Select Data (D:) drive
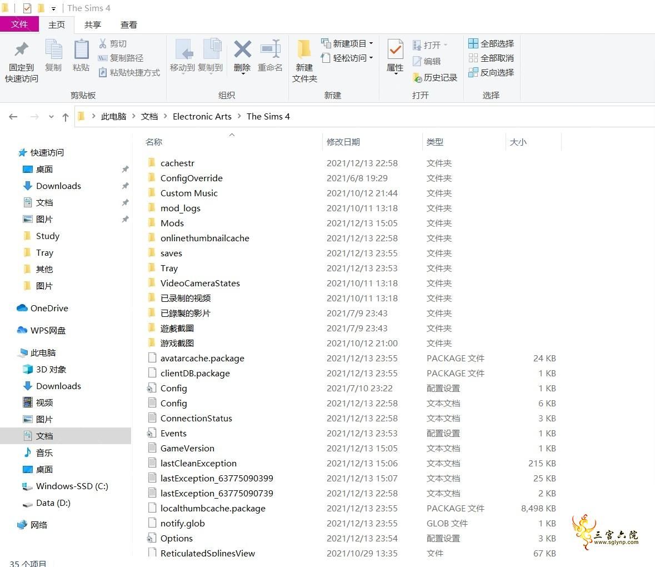This screenshot has height=567, width=655. coord(46,503)
